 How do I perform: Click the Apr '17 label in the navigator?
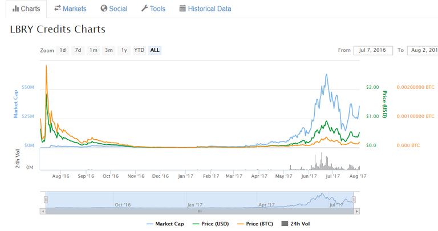[x=266, y=205]
